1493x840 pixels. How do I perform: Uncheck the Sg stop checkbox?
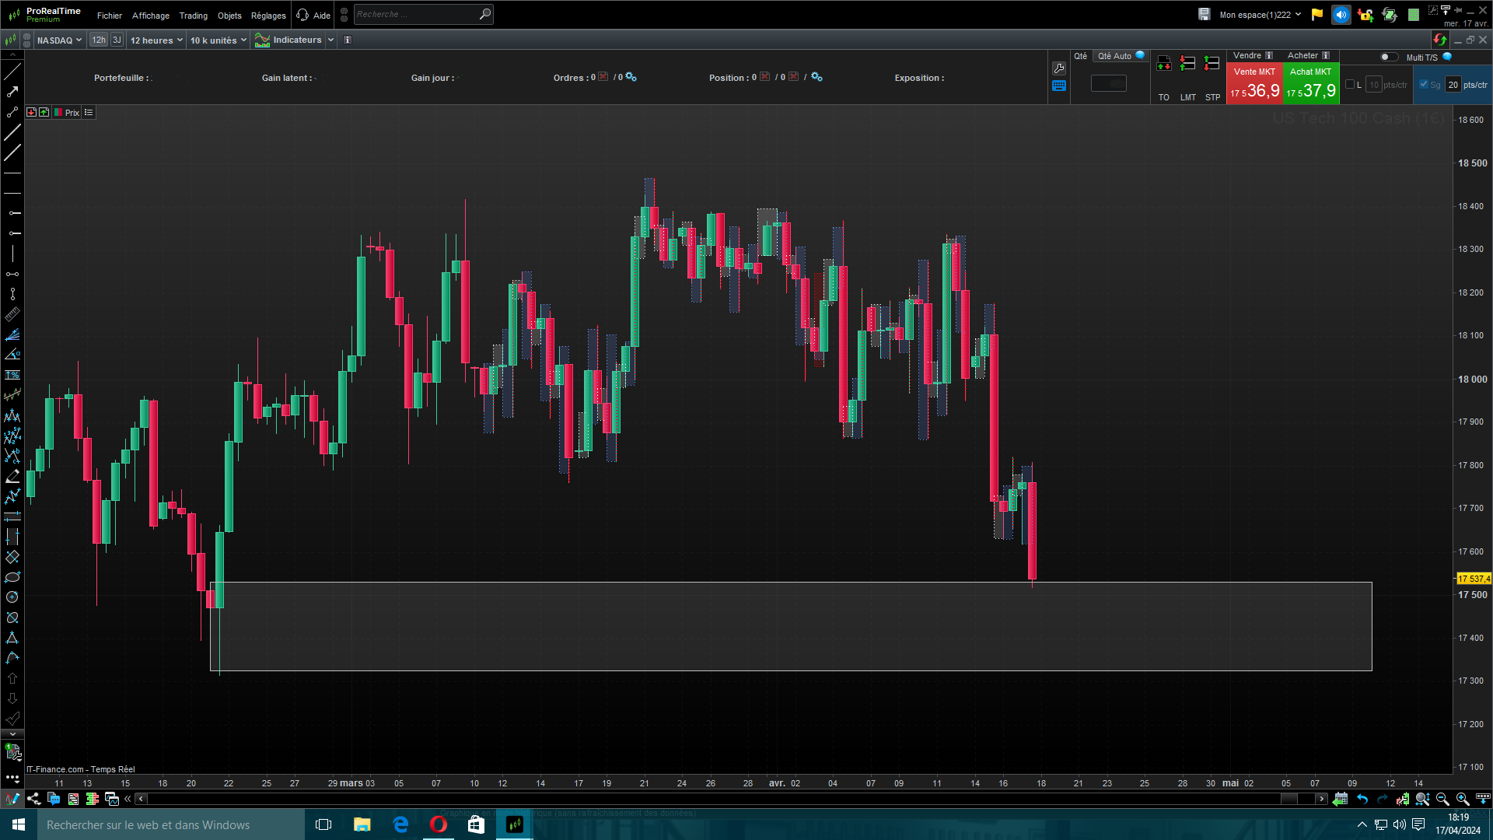click(1424, 85)
